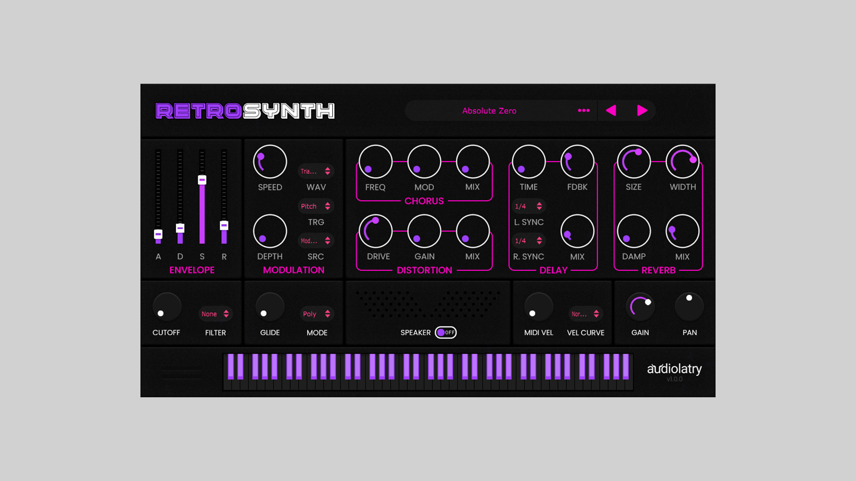Image resolution: width=856 pixels, height=481 pixels.
Task: Click the envelope Sustain slider handle
Action: 202,180
